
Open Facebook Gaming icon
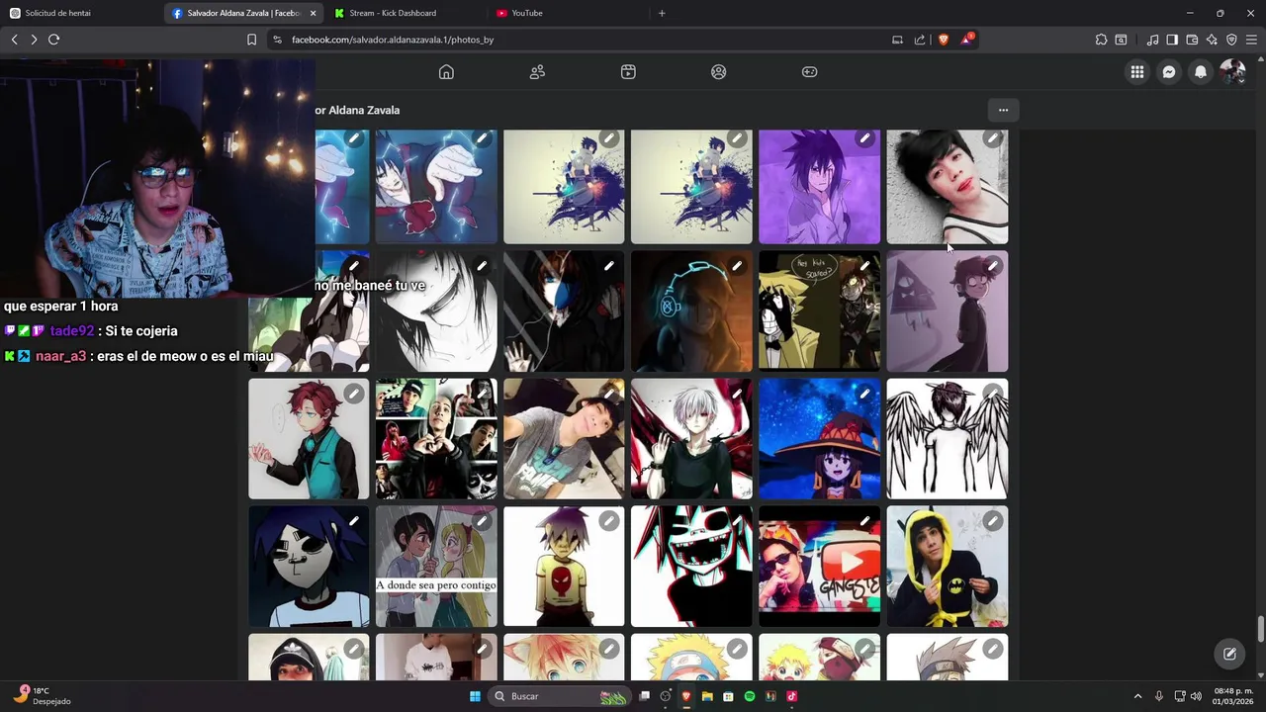point(809,72)
